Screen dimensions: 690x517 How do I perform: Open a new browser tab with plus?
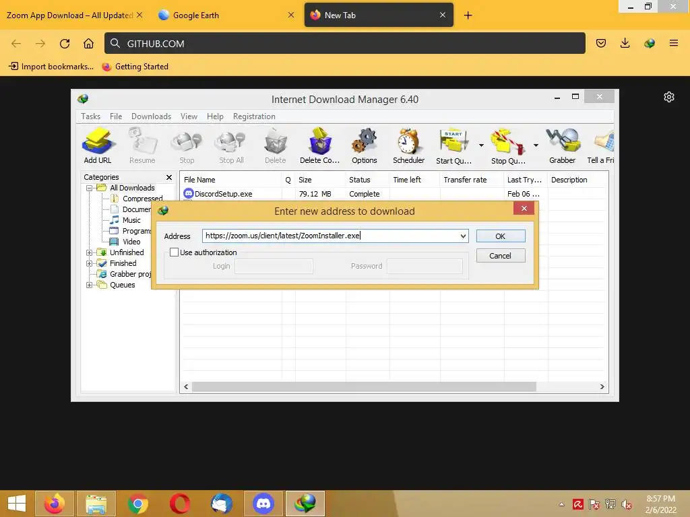pyautogui.click(x=468, y=15)
